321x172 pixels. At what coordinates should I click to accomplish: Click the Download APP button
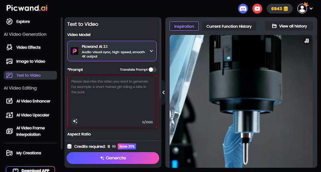[30, 170]
